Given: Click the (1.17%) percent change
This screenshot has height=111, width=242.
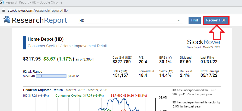Looking at the screenshot, I should pyautogui.click(x=65, y=59).
